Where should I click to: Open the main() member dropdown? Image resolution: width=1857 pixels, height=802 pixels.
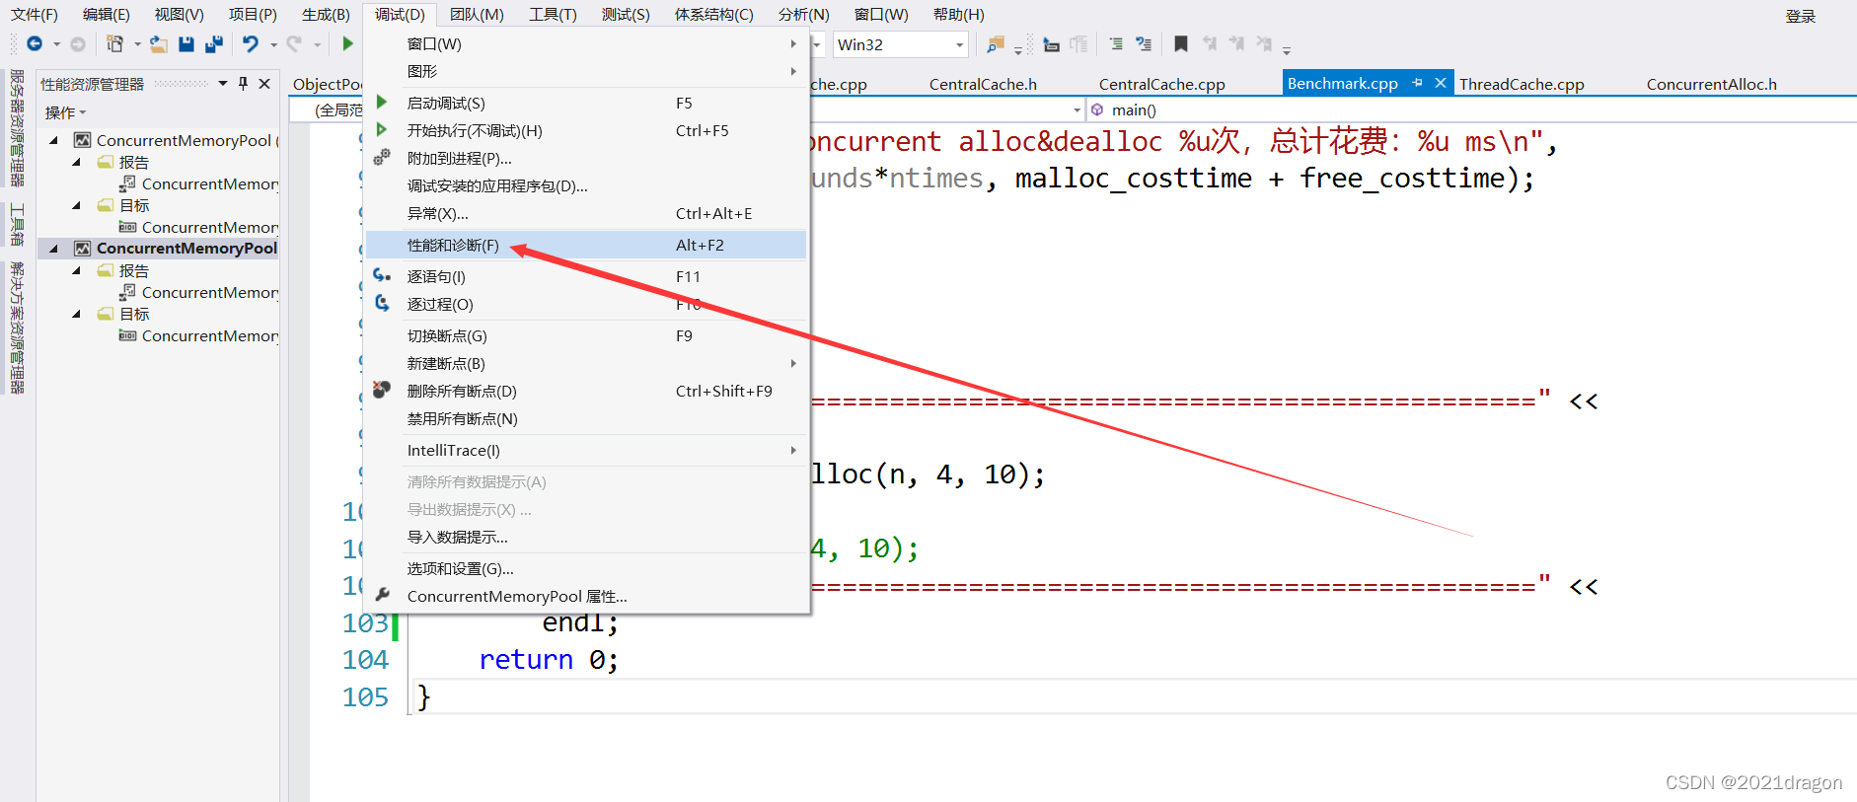tap(1471, 109)
